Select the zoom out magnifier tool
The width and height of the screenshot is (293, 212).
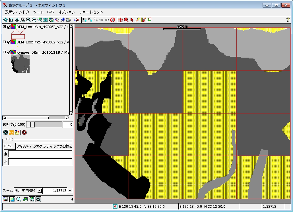pyautogui.click(x=34, y=20)
